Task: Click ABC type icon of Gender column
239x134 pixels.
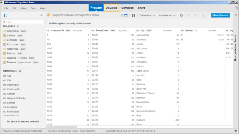Action: [182, 31]
